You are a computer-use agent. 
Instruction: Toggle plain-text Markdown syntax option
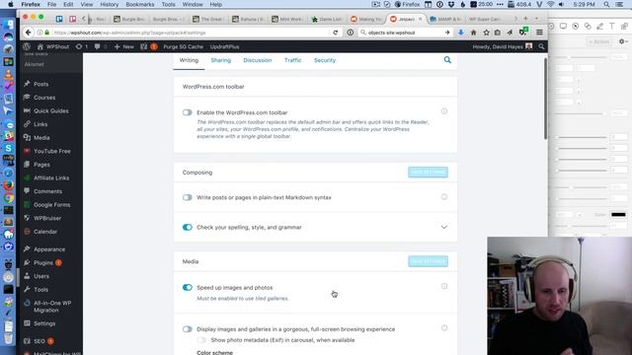187,197
